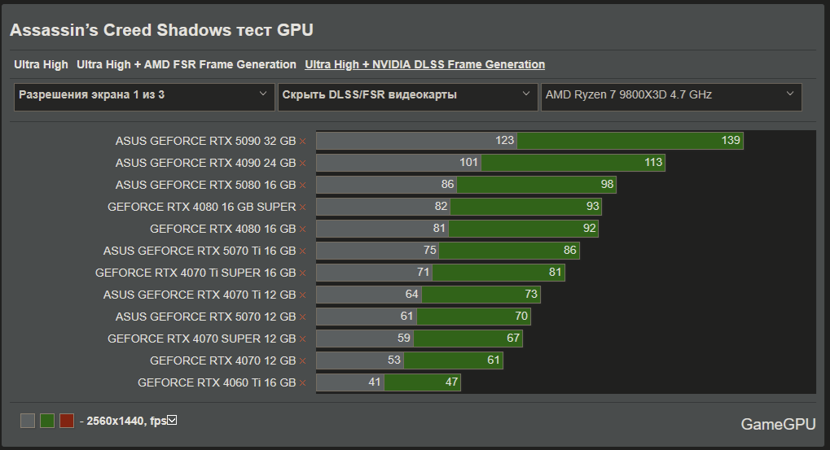830x450 pixels.
Task: Click the green 139 fps bar for RTX 5090
Action: [630, 141]
